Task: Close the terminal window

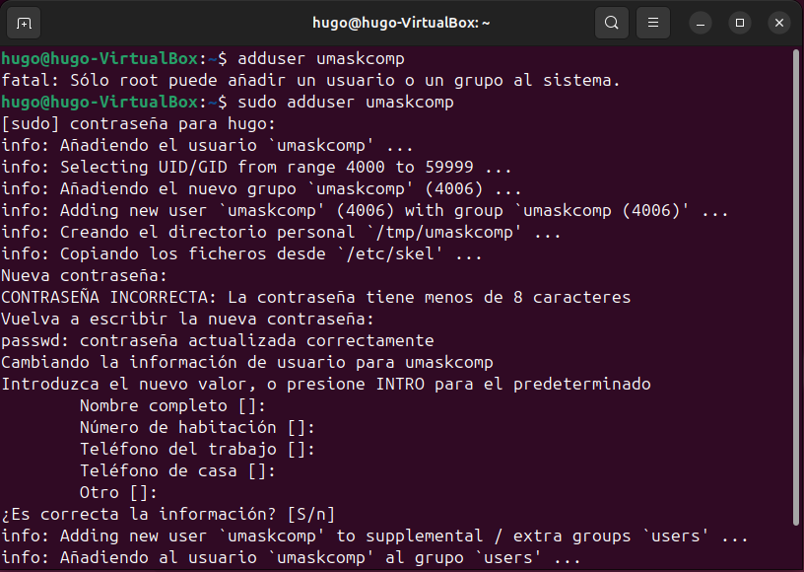Action: point(778,21)
